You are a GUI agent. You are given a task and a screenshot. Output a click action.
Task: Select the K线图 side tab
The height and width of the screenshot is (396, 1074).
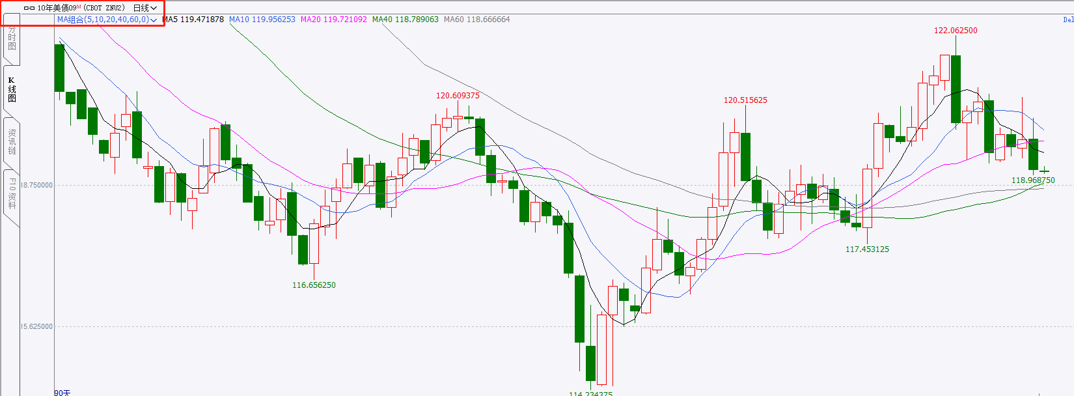click(x=12, y=90)
